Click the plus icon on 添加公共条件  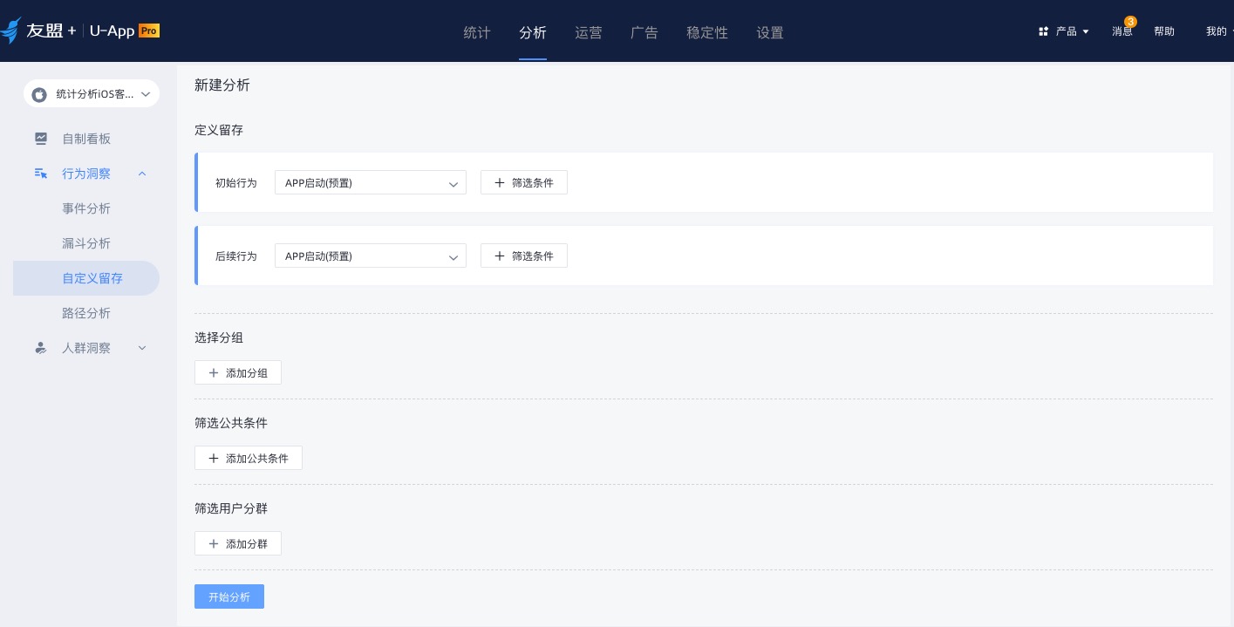click(x=214, y=458)
